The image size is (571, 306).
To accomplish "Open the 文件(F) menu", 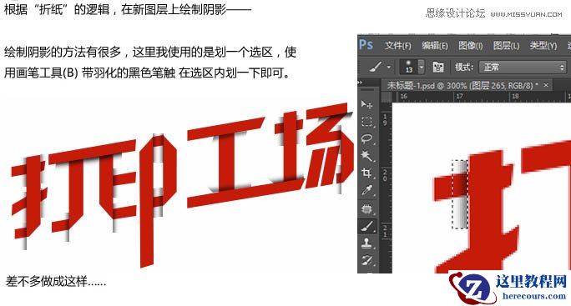I will pyautogui.click(x=398, y=46).
